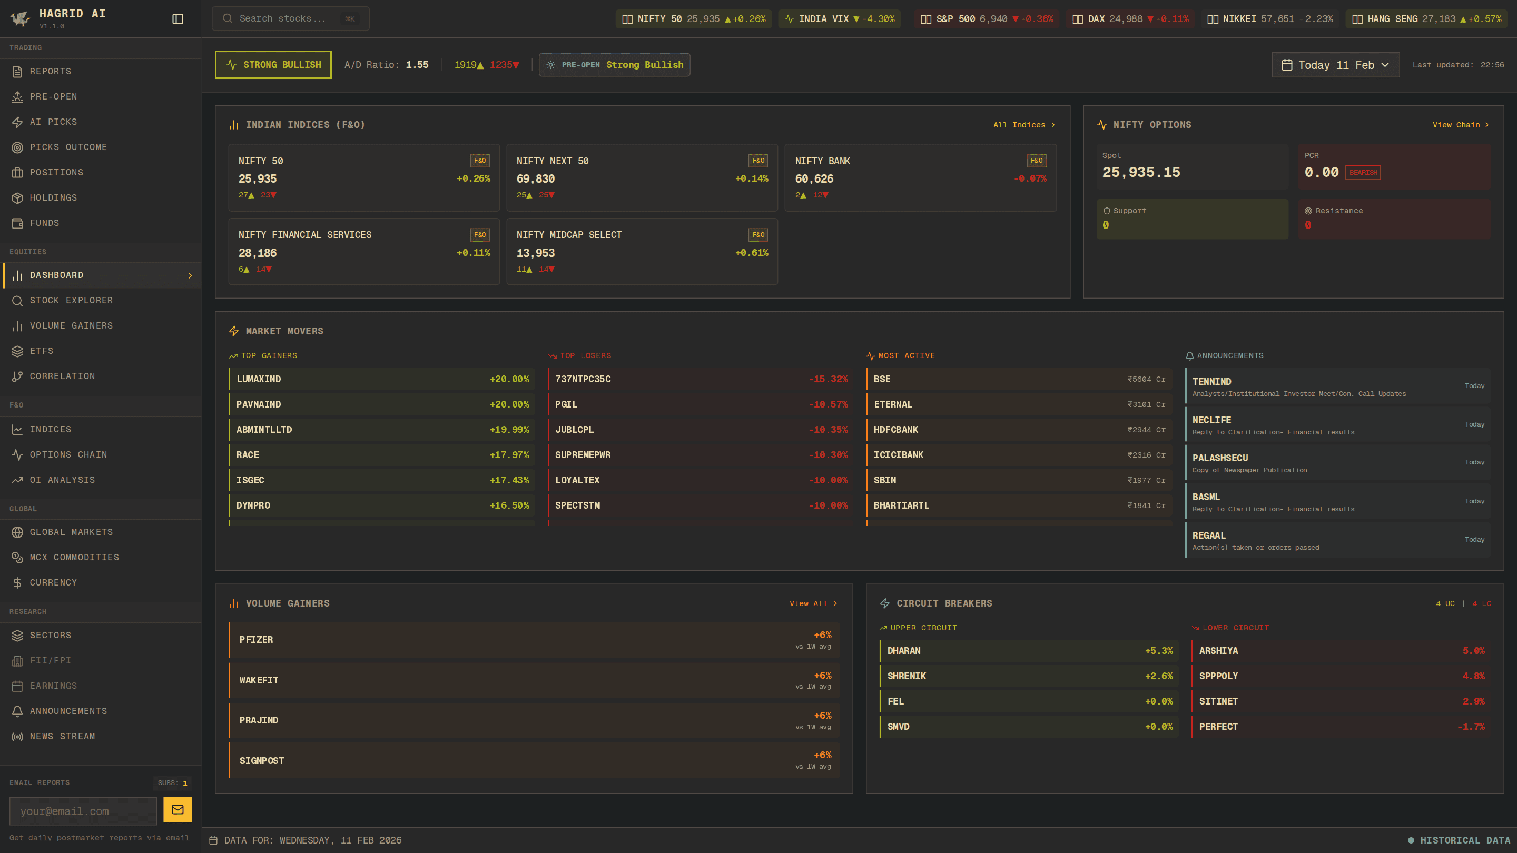Viewport: 1517px width, 853px height.
Task: Click the email subscribe envelope button
Action: (178, 810)
